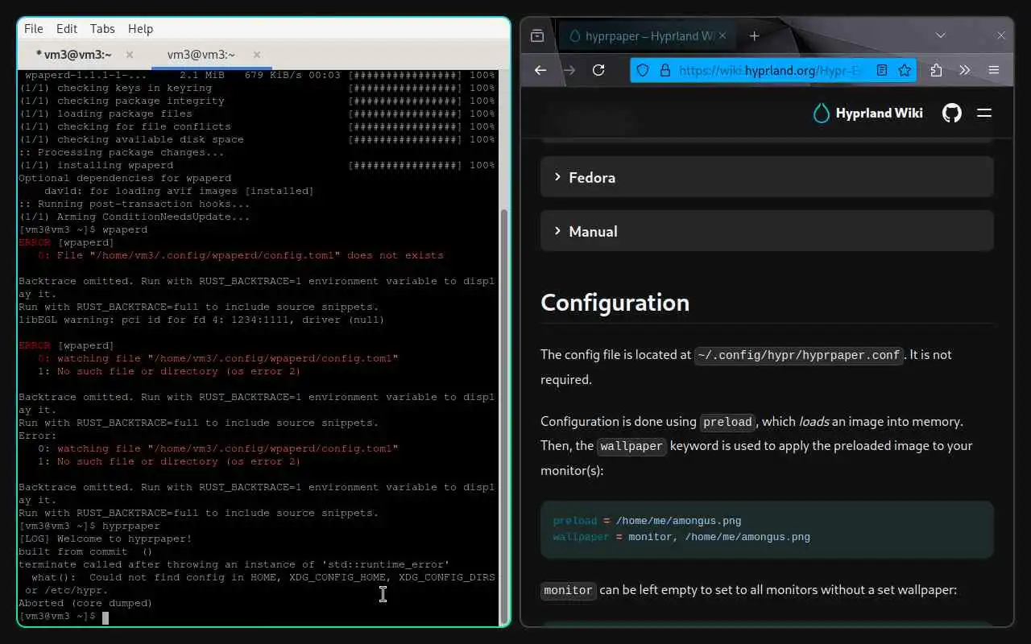Click the Hyprland droplet logo
Image resolution: width=1031 pixels, height=644 pixels.
821,113
